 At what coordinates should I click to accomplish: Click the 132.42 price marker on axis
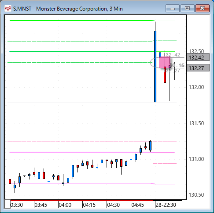pos(198,57)
